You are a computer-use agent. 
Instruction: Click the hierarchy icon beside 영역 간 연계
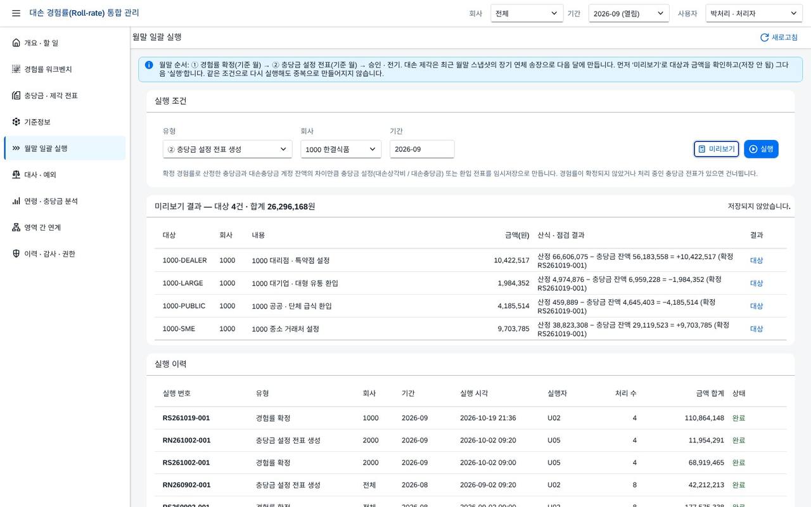[x=16, y=228]
